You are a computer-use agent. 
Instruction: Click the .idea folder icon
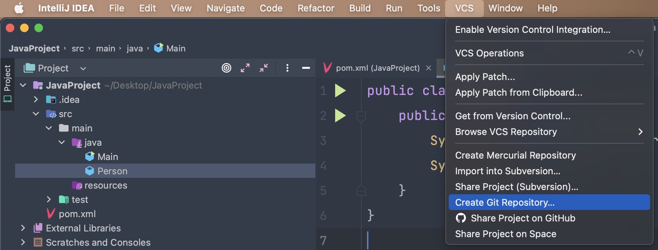51,100
